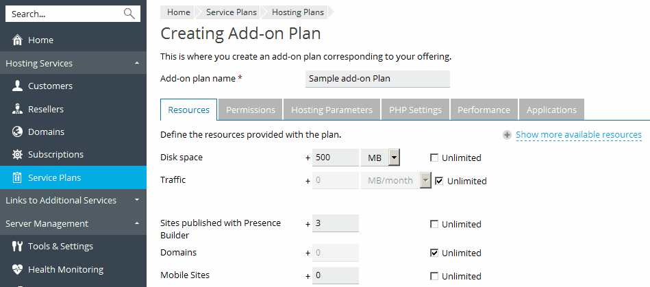
Task: Uncheck Unlimited for Domains
Action: click(x=434, y=253)
